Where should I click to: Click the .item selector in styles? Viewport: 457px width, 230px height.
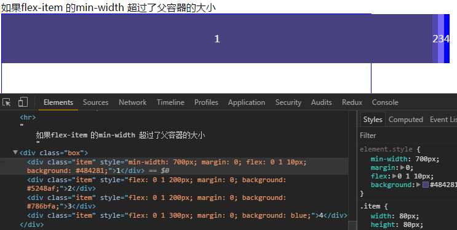click(x=370, y=206)
